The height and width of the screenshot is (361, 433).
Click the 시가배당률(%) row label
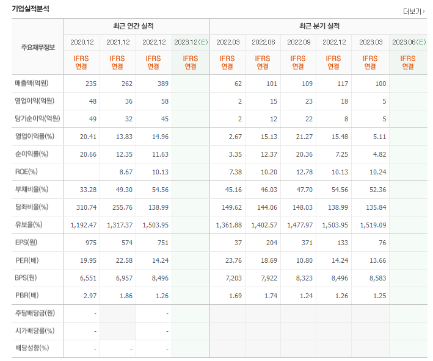[35, 331]
